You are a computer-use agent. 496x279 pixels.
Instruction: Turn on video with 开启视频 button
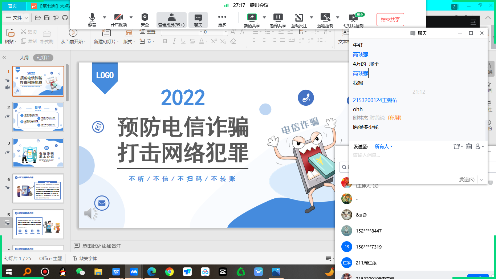click(x=119, y=20)
